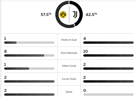The width and height of the screenshot is (136, 97).
Task: Click Juventus's Shot Attempts bar
Action: click(108, 55)
